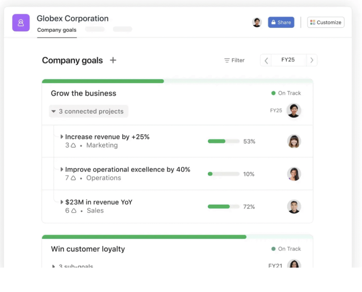Open the Win customer loyalty goal
The height and width of the screenshot is (292, 362).
click(88, 249)
